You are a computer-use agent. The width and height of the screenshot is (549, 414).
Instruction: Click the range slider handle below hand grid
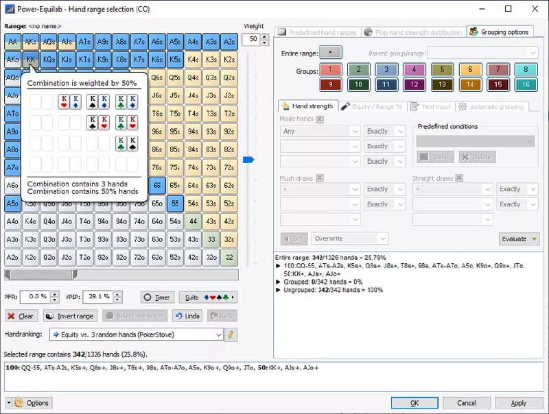(75, 274)
